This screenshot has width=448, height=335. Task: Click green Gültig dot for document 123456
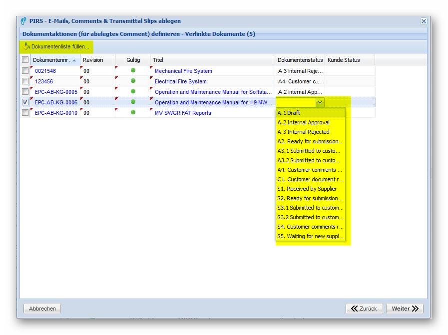coord(133,81)
